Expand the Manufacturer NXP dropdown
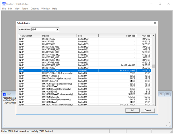The image size is (174, 134). click(x=57, y=29)
